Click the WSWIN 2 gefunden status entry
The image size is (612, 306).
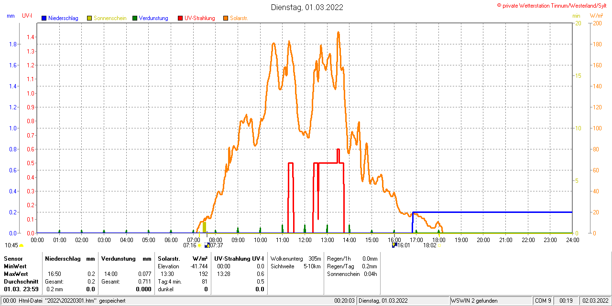[x=474, y=301]
